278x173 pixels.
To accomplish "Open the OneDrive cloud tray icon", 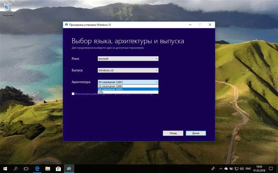I will (x=226, y=169).
